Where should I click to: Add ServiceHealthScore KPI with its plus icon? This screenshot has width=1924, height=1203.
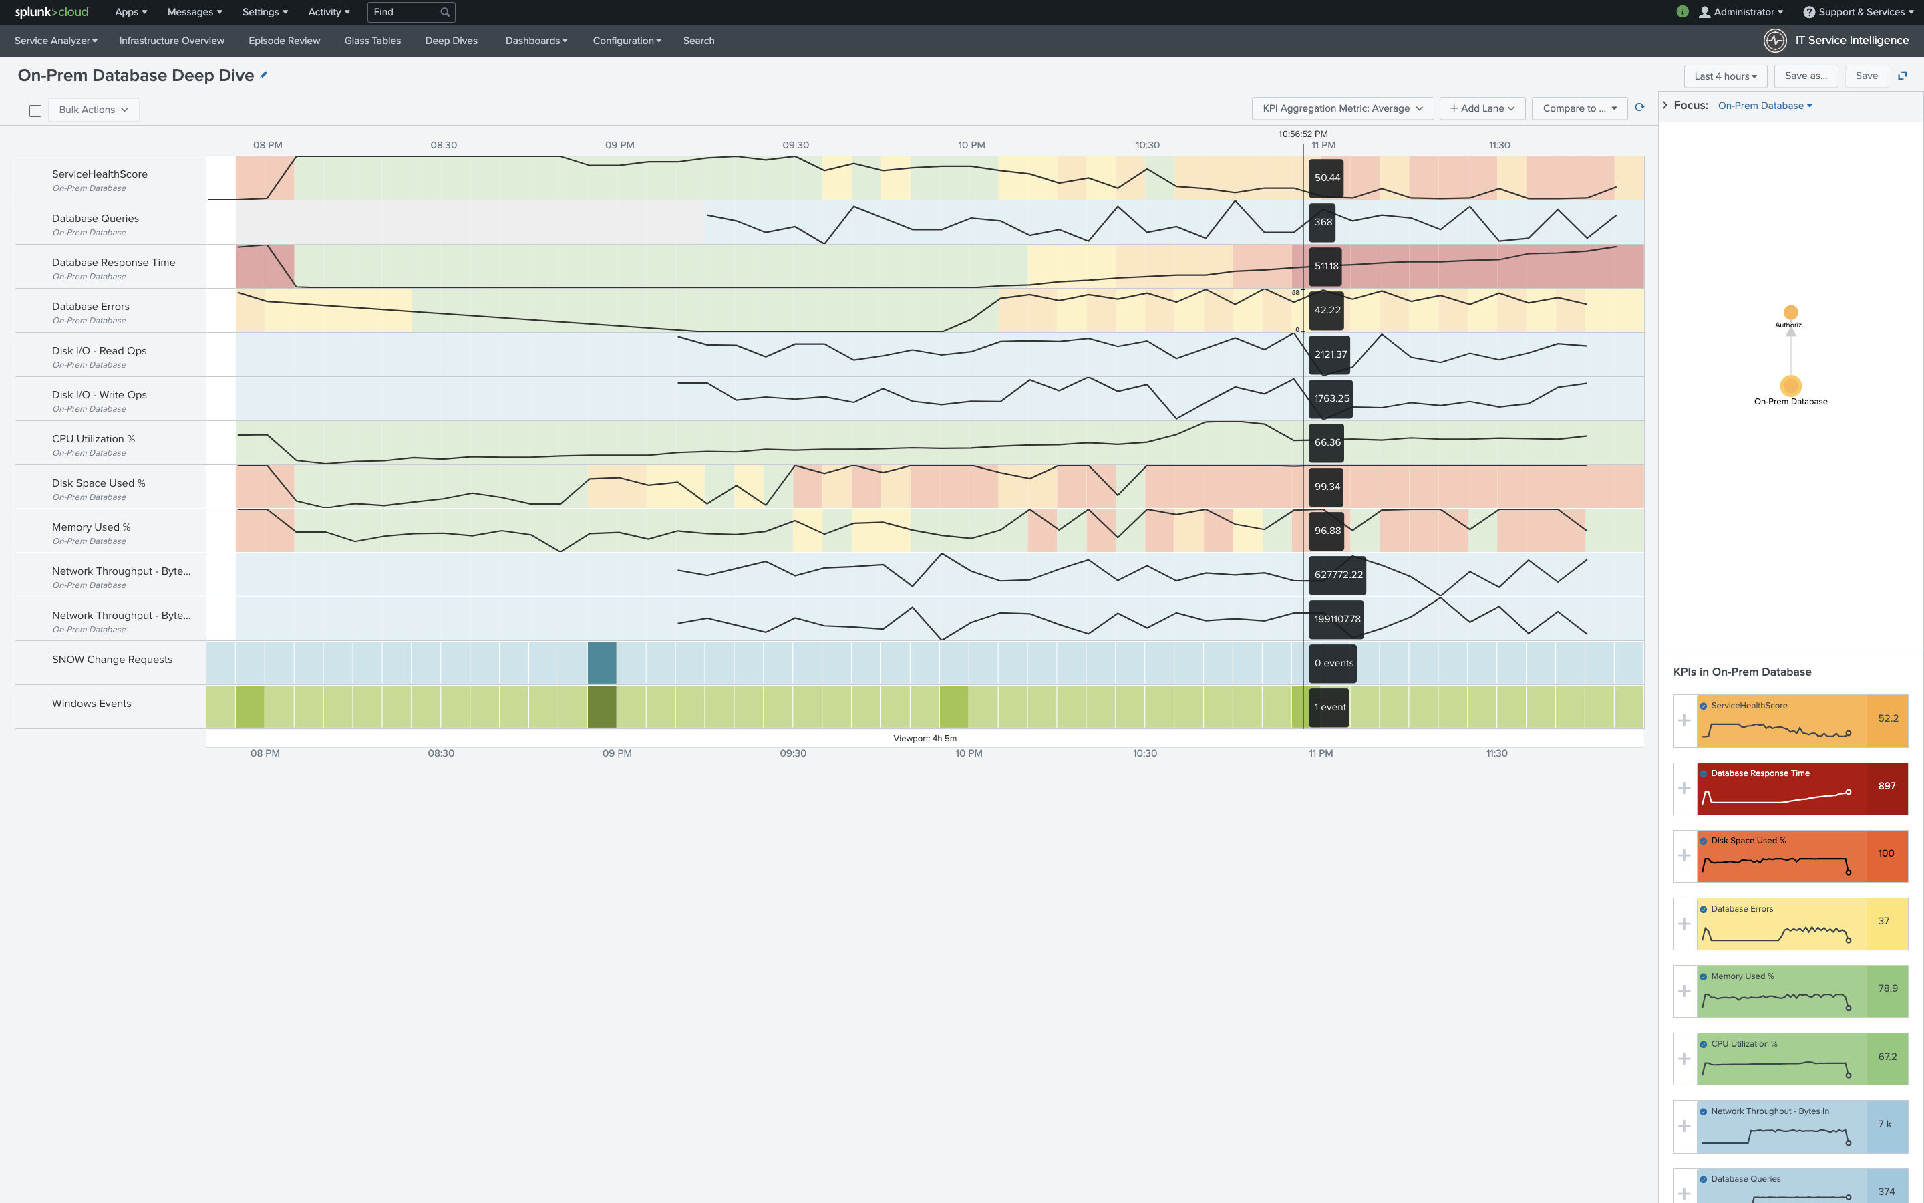[1684, 721]
